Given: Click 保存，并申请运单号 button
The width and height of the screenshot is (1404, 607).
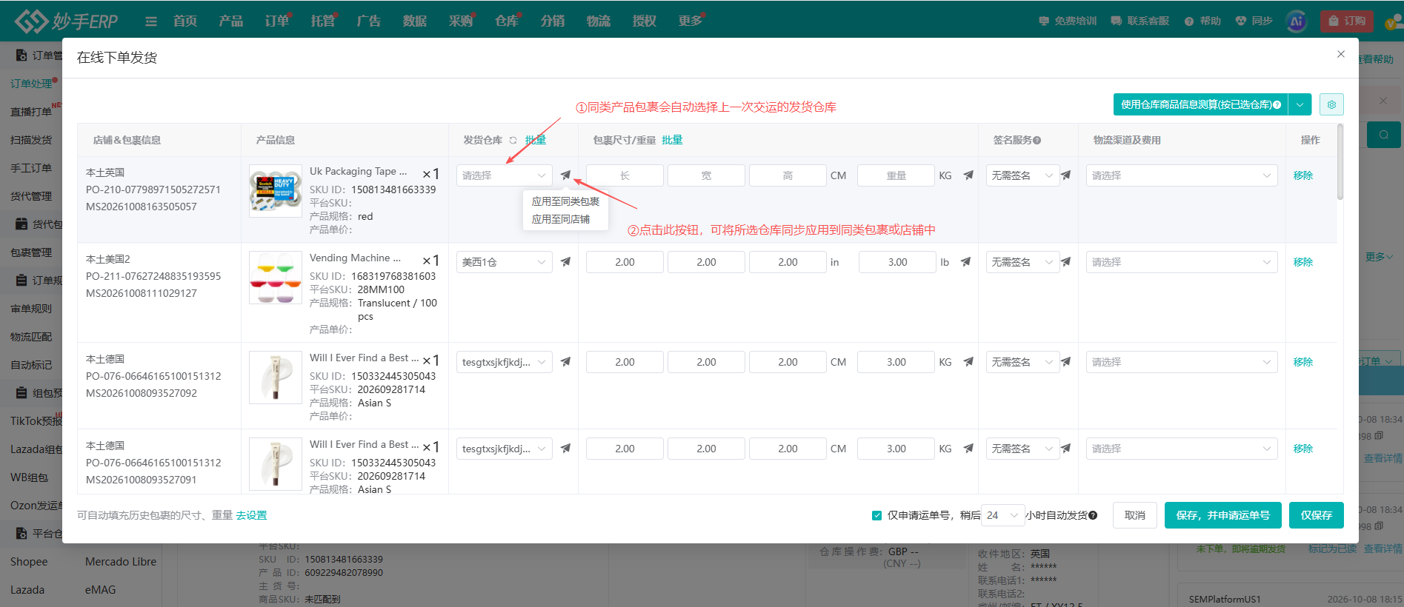Looking at the screenshot, I should (1222, 515).
